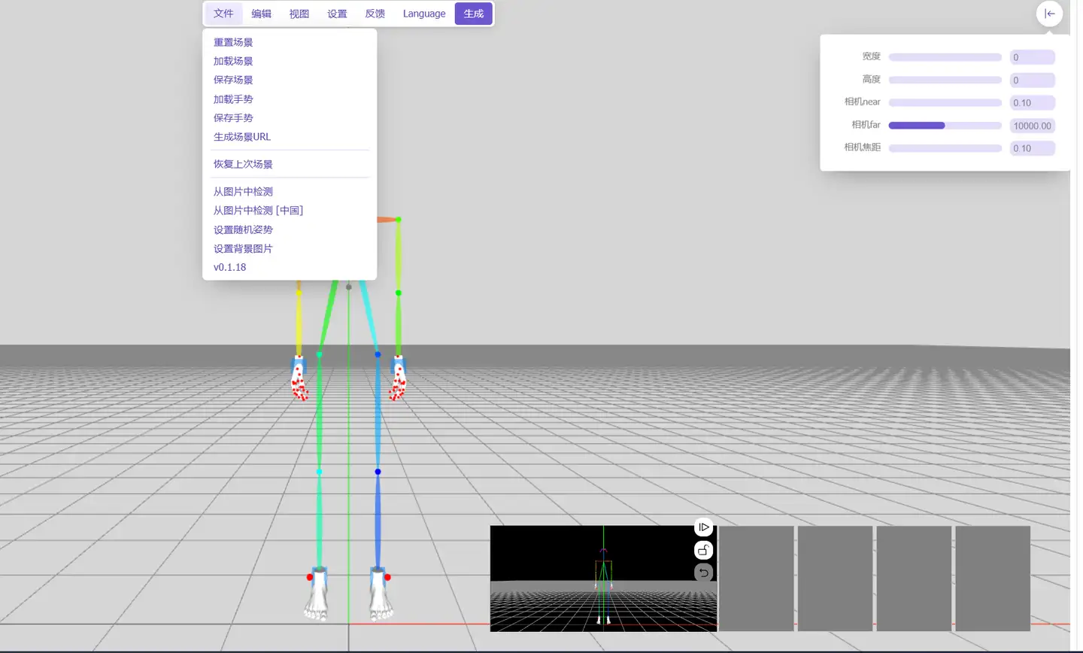The image size is (1083, 653).
Task: Select the 加载手势 menu entry
Action: (233, 99)
